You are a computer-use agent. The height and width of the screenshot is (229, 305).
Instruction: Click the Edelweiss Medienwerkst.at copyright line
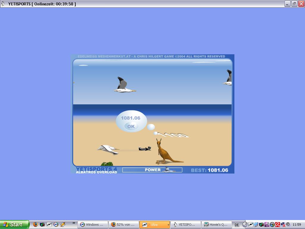point(151,56)
